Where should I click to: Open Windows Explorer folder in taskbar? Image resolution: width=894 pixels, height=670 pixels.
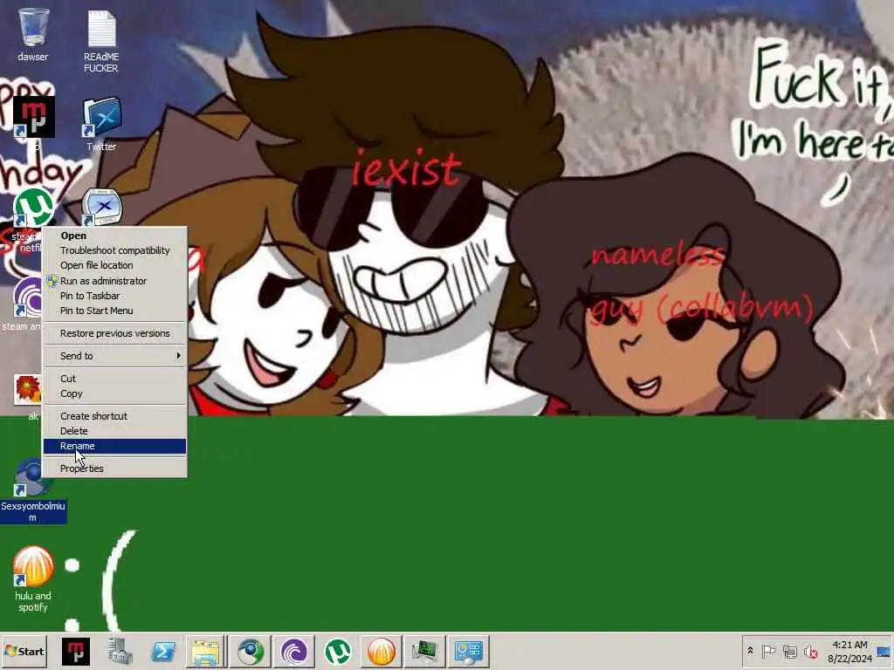206,651
